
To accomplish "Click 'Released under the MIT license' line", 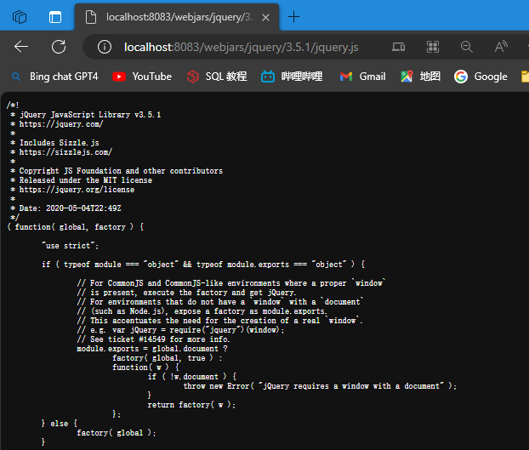I will pos(85,180).
